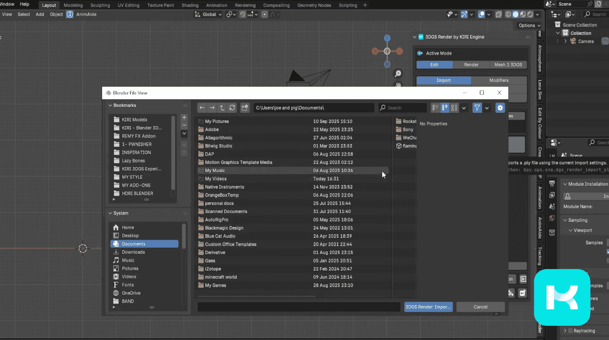Toggle the file browser options gear
The width and height of the screenshot is (609, 340).
click(500, 108)
